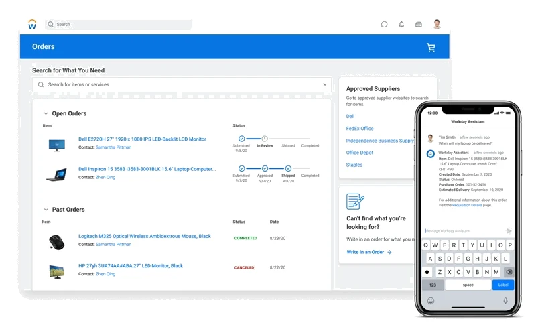Click Submitted checkmark for Dell monitor order
Screen dimensions: 536x331
pos(242,139)
